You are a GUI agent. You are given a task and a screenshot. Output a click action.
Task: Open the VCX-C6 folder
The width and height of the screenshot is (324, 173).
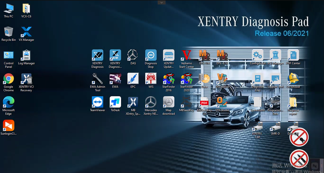click(x=26, y=9)
